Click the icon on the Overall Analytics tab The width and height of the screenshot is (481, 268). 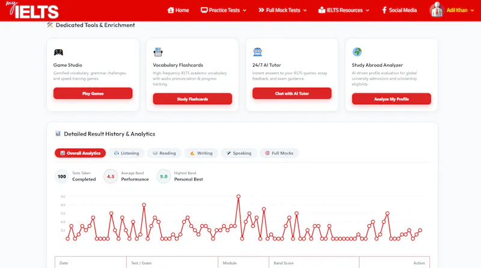[63, 153]
